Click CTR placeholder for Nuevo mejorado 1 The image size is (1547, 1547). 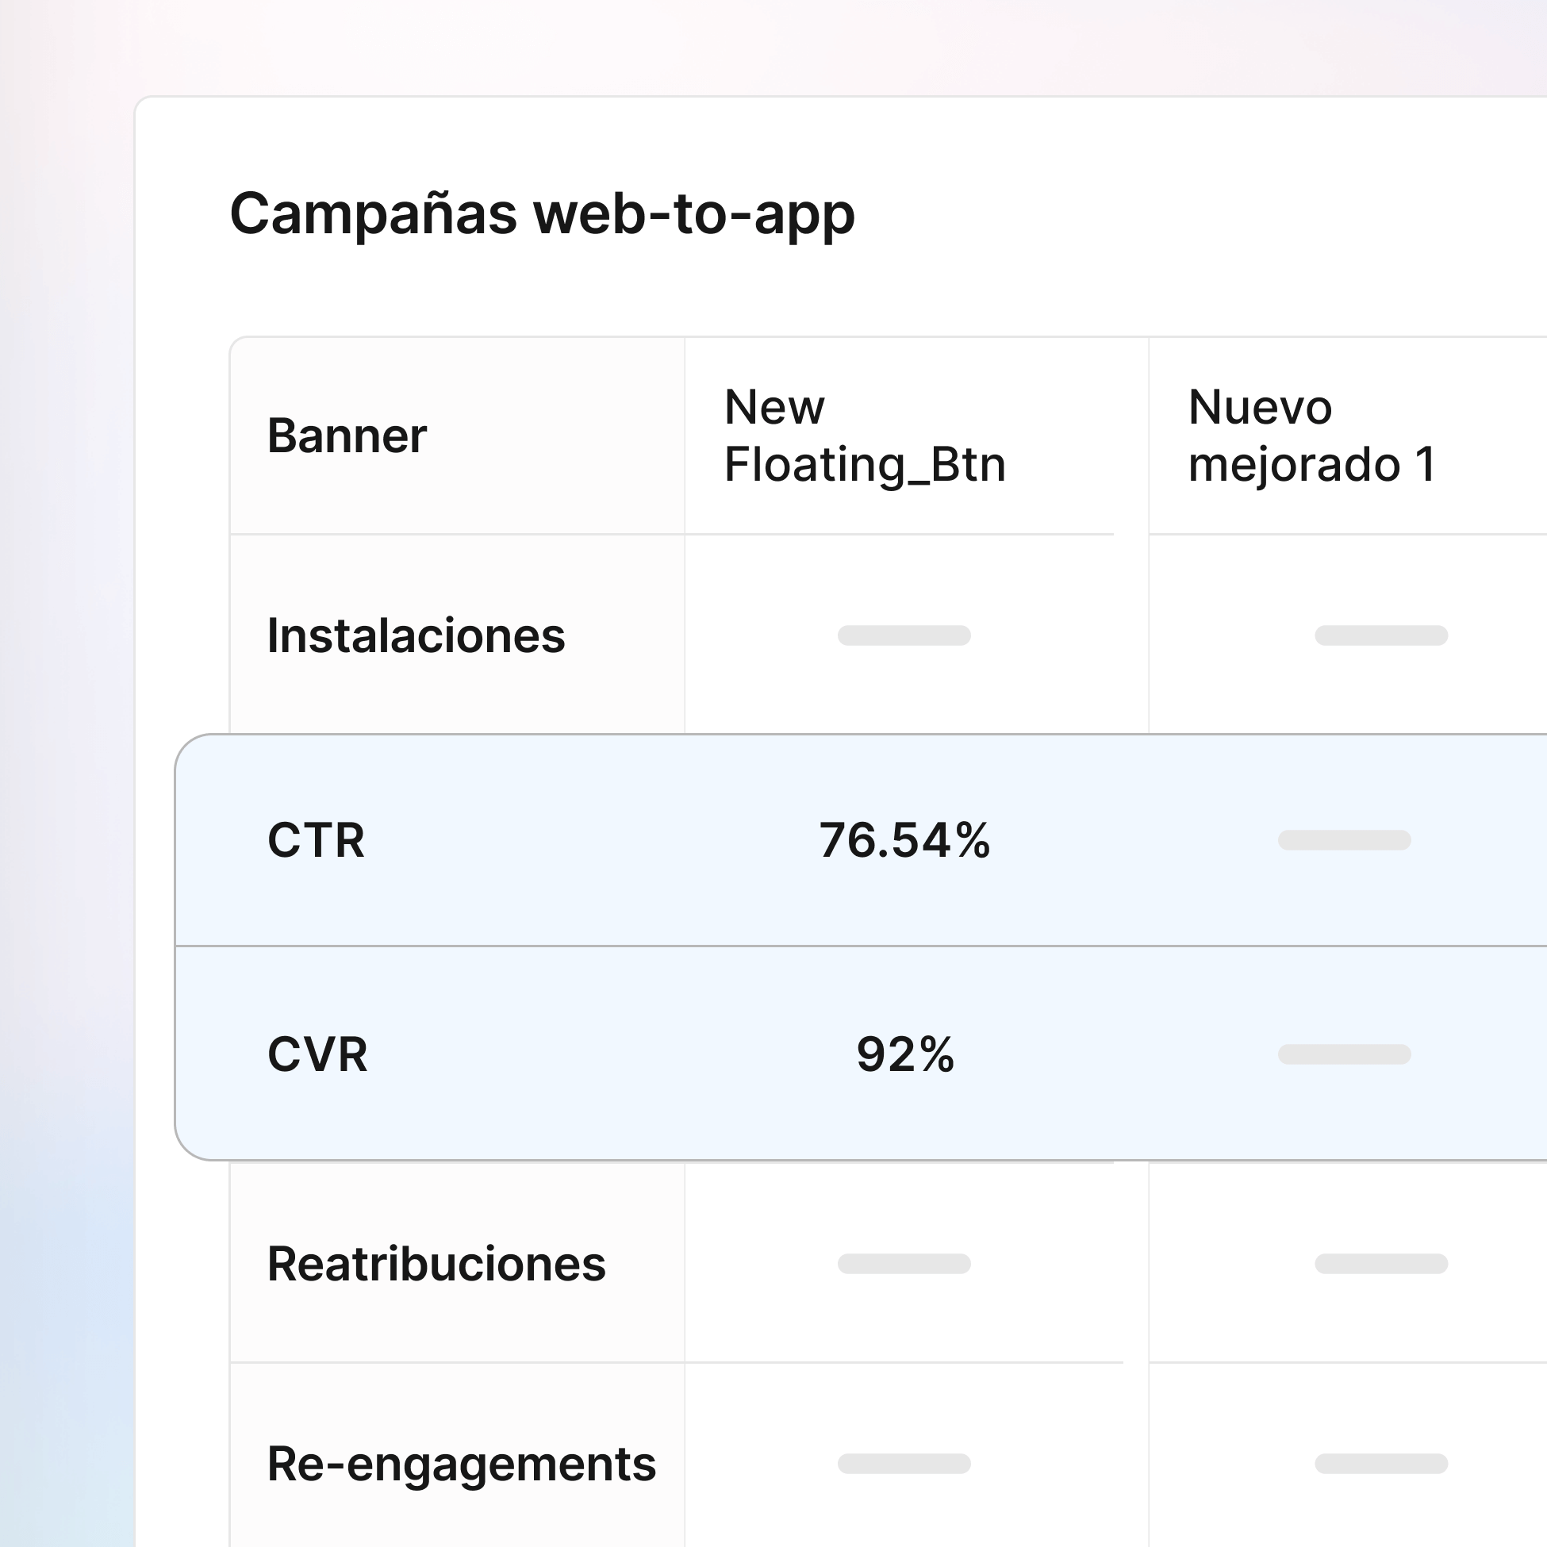tap(1344, 840)
